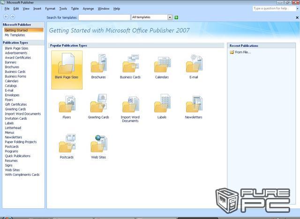300x219 pixels.
Task: Choose Business Cards in sidebar list
Action: [15, 72]
